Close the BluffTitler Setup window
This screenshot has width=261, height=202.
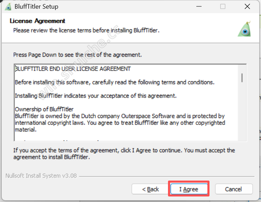(x=247, y=6)
